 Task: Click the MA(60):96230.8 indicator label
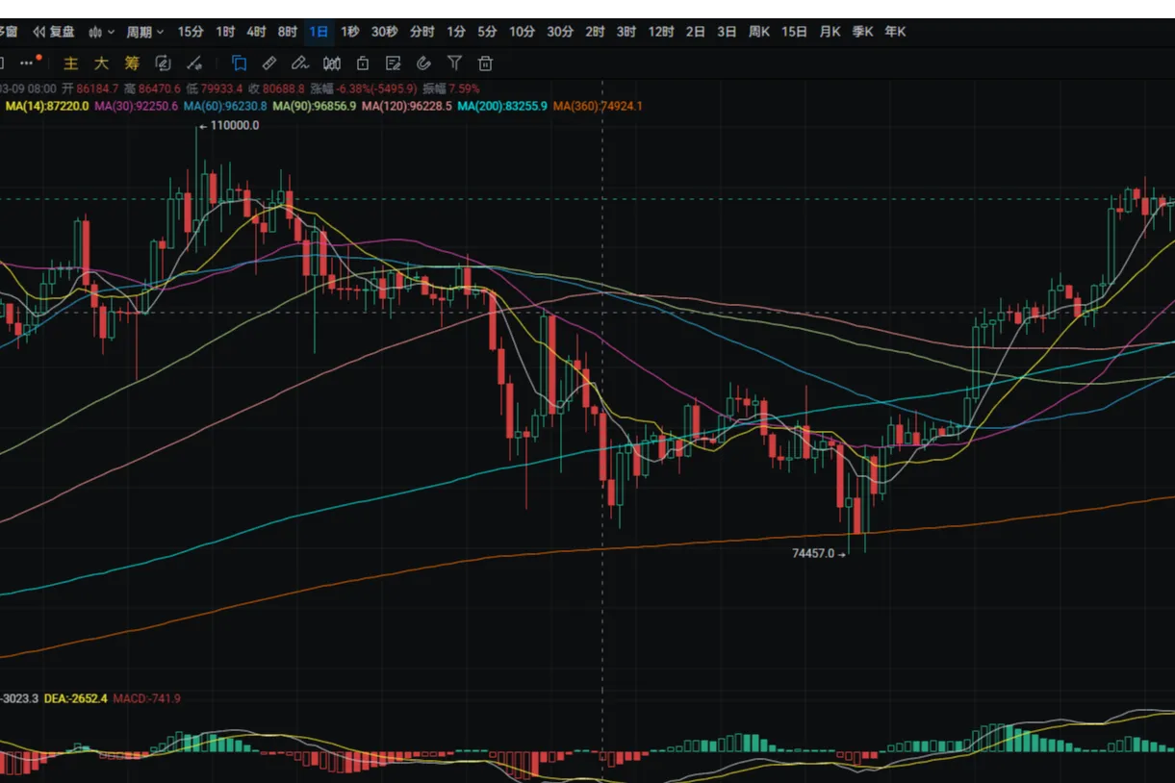pyautogui.click(x=225, y=106)
